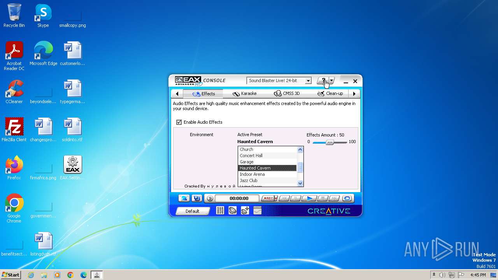
Task: Click the preset list scroll-up arrow
Action: [300, 149]
